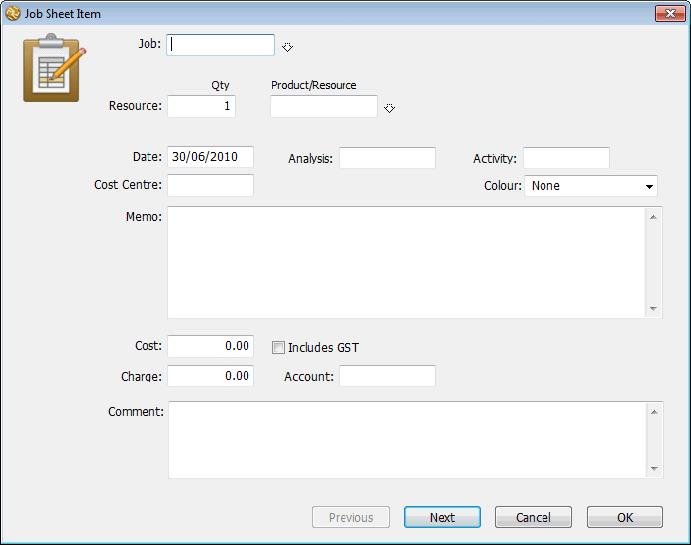Click Memo scrollbar down arrow
Image resolution: width=691 pixels, height=545 pixels.
pyautogui.click(x=653, y=308)
